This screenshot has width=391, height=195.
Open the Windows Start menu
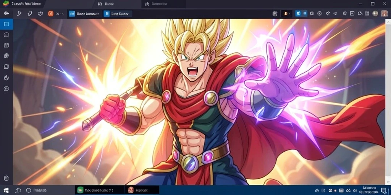click(x=6, y=190)
